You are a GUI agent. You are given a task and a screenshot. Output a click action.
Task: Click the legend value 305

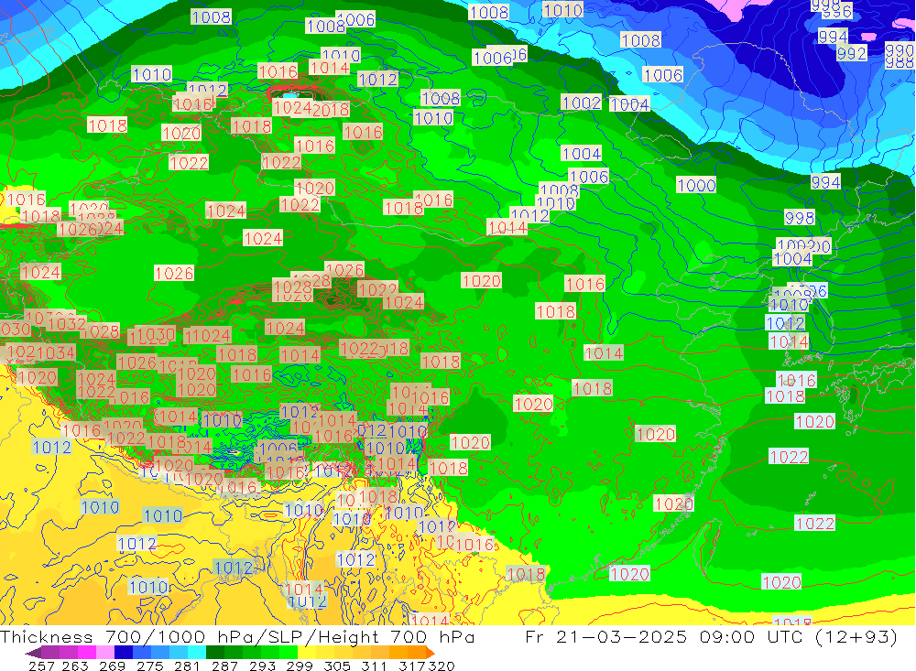[x=336, y=666]
